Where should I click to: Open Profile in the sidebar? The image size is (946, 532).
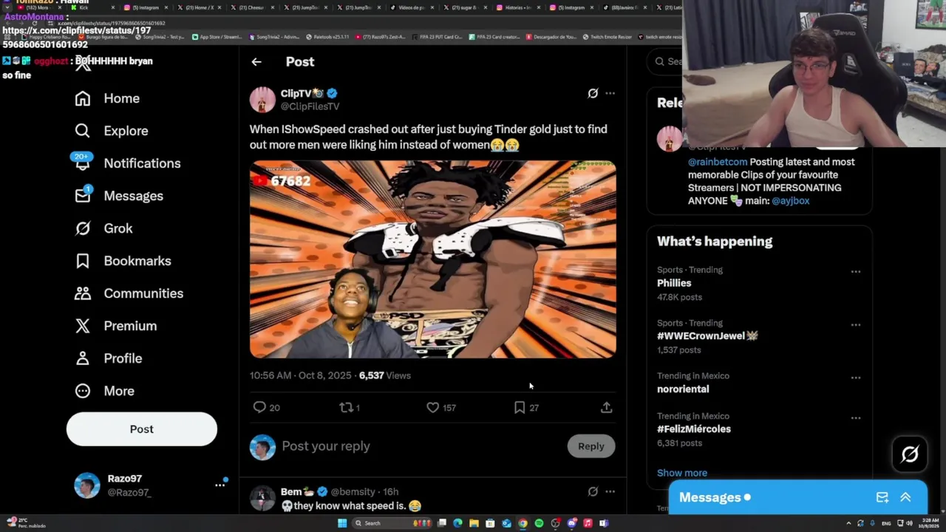pos(108,358)
